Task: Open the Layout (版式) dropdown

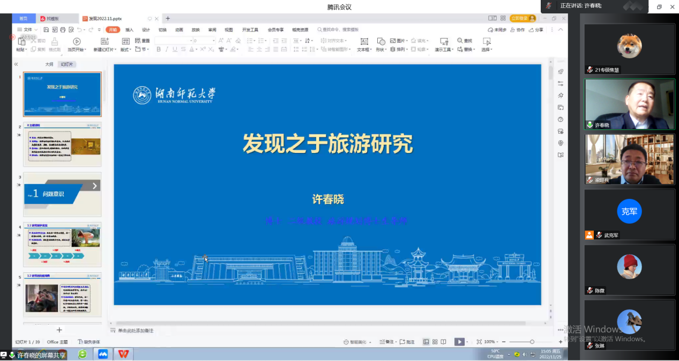Action: (125, 50)
